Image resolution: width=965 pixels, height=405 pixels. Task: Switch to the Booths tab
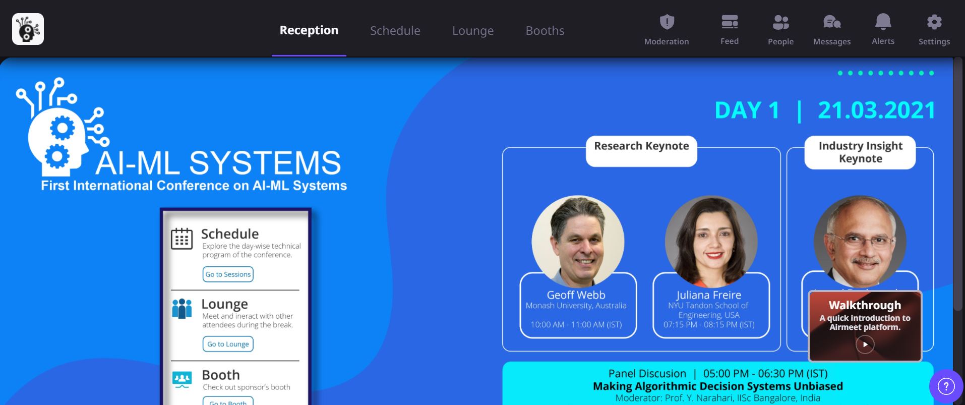(545, 30)
